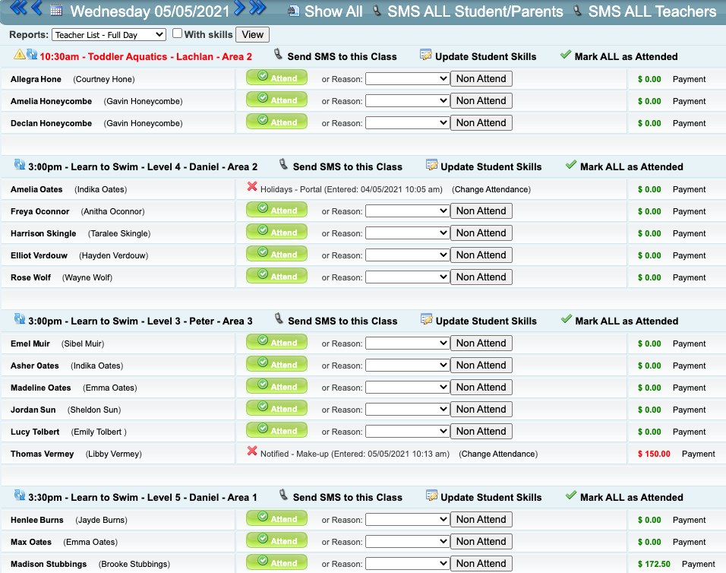Click Change Attendance for Amelia Oates

pos(491,189)
